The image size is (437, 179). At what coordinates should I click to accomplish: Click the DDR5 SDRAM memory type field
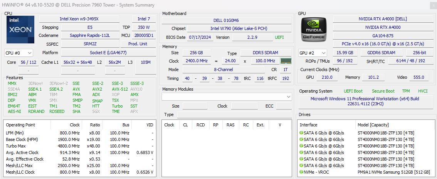(x=266, y=53)
